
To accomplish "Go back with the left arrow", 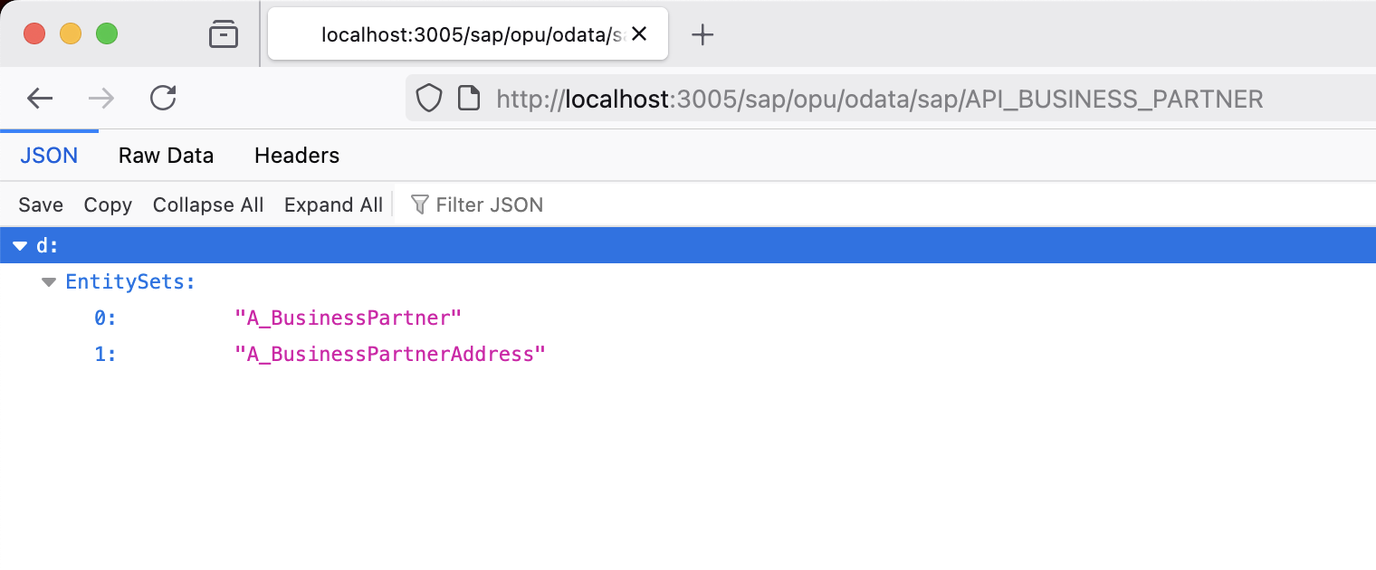I will pyautogui.click(x=40, y=98).
